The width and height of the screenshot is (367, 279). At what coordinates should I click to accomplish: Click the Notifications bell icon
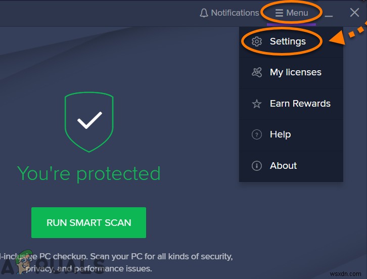[x=204, y=13]
